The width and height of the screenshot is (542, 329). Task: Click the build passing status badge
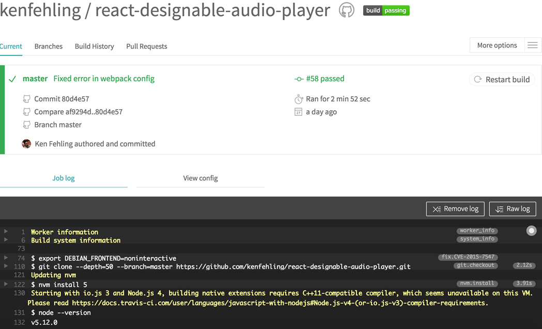pyautogui.click(x=386, y=10)
